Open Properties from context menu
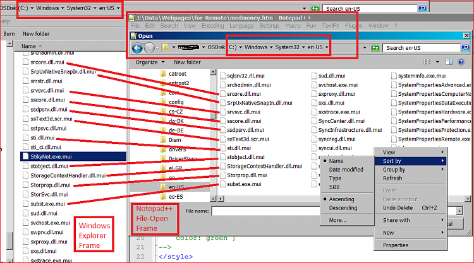This screenshot has width=474, height=263. 411,245
